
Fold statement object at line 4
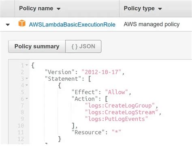(x=27, y=85)
